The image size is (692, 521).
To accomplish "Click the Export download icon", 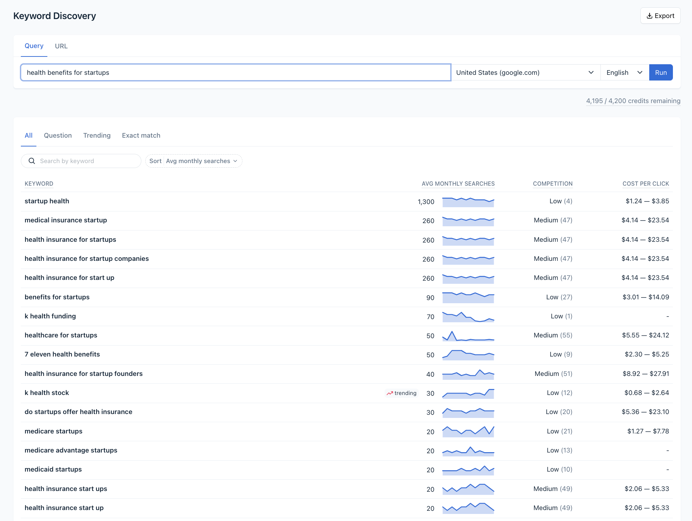I will [x=649, y=16].
